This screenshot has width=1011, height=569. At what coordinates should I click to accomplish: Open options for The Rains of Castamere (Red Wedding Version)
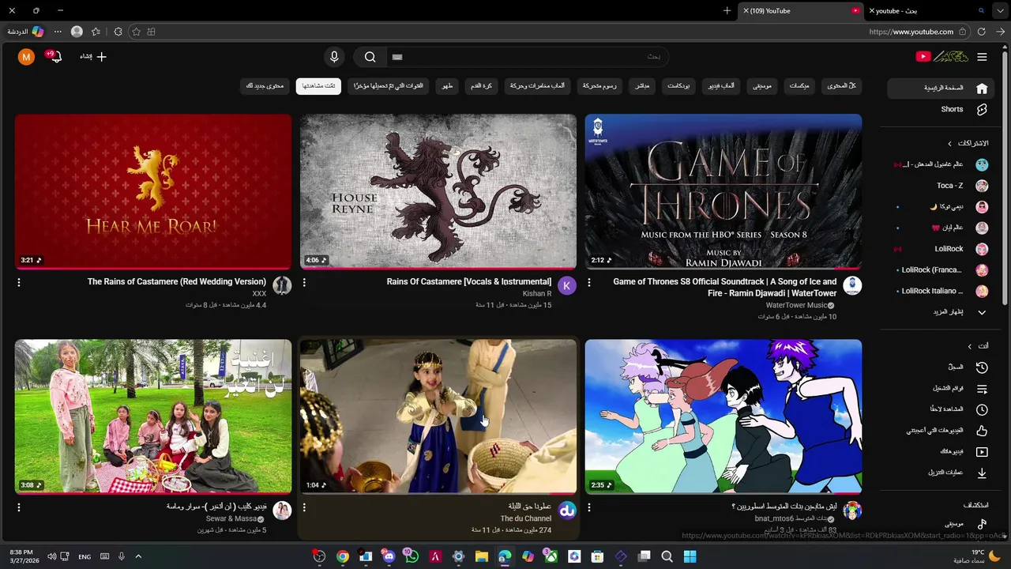[19, 282]
